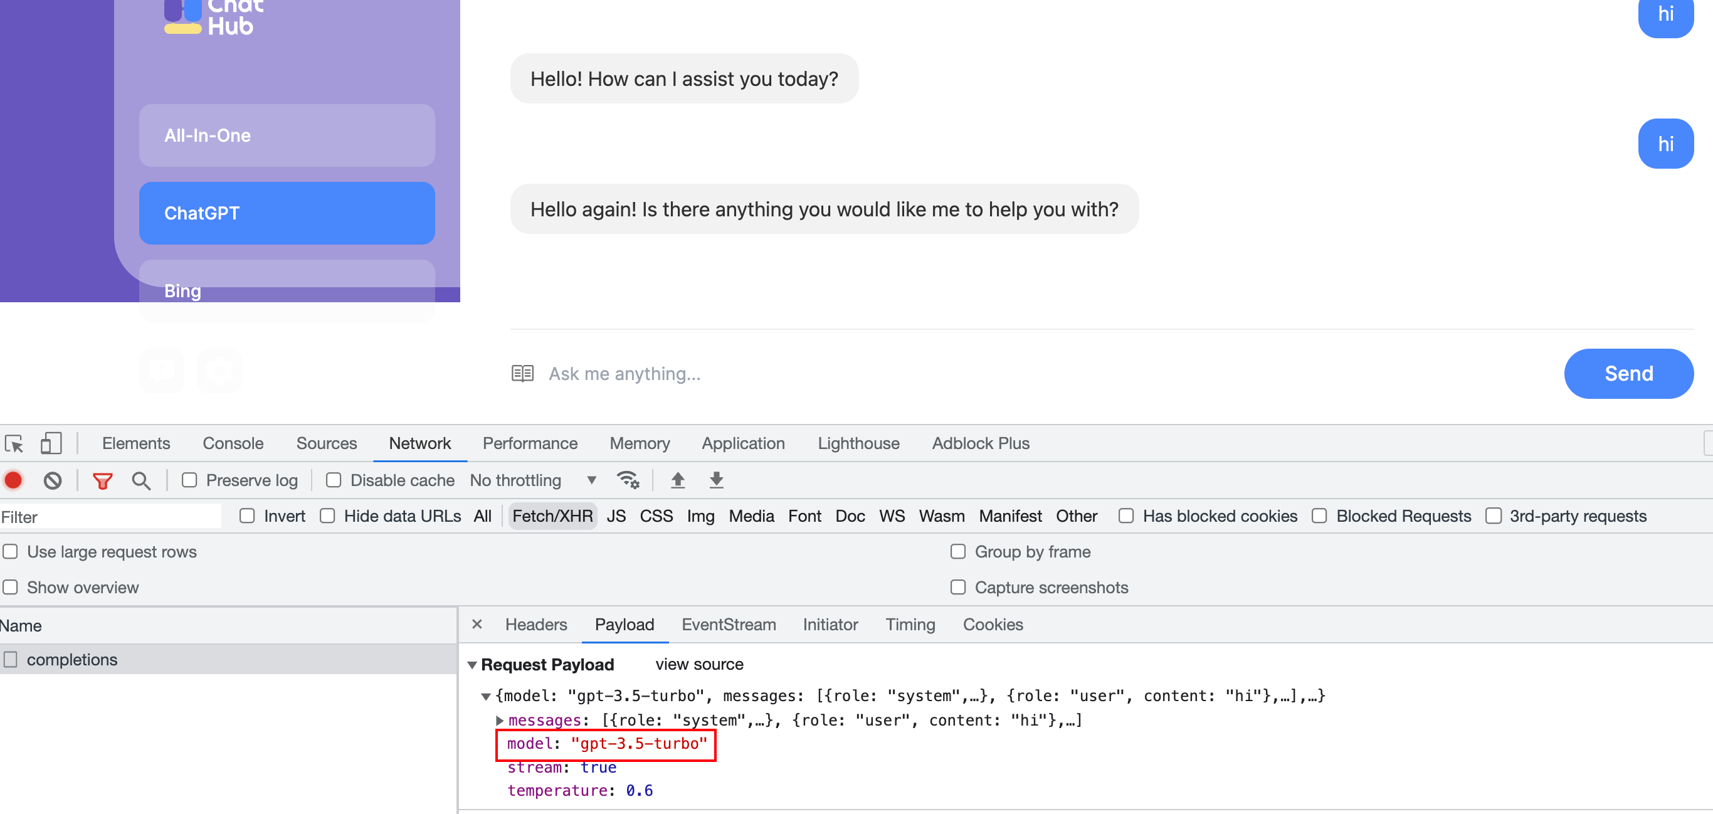Select Bing in sidebar
1713x814 pixels.
click(287, 290)
